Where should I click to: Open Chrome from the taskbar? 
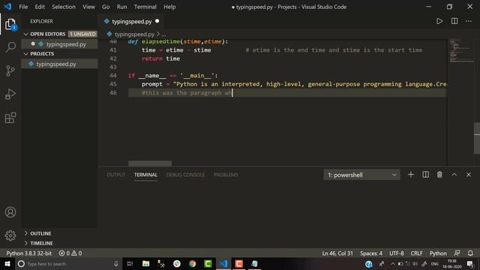coord(192,263)
